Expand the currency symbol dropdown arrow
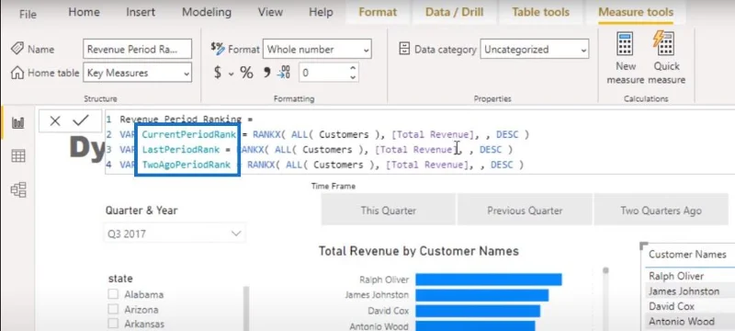This screenshot has width=735, height=331. (x=232, y=74)
